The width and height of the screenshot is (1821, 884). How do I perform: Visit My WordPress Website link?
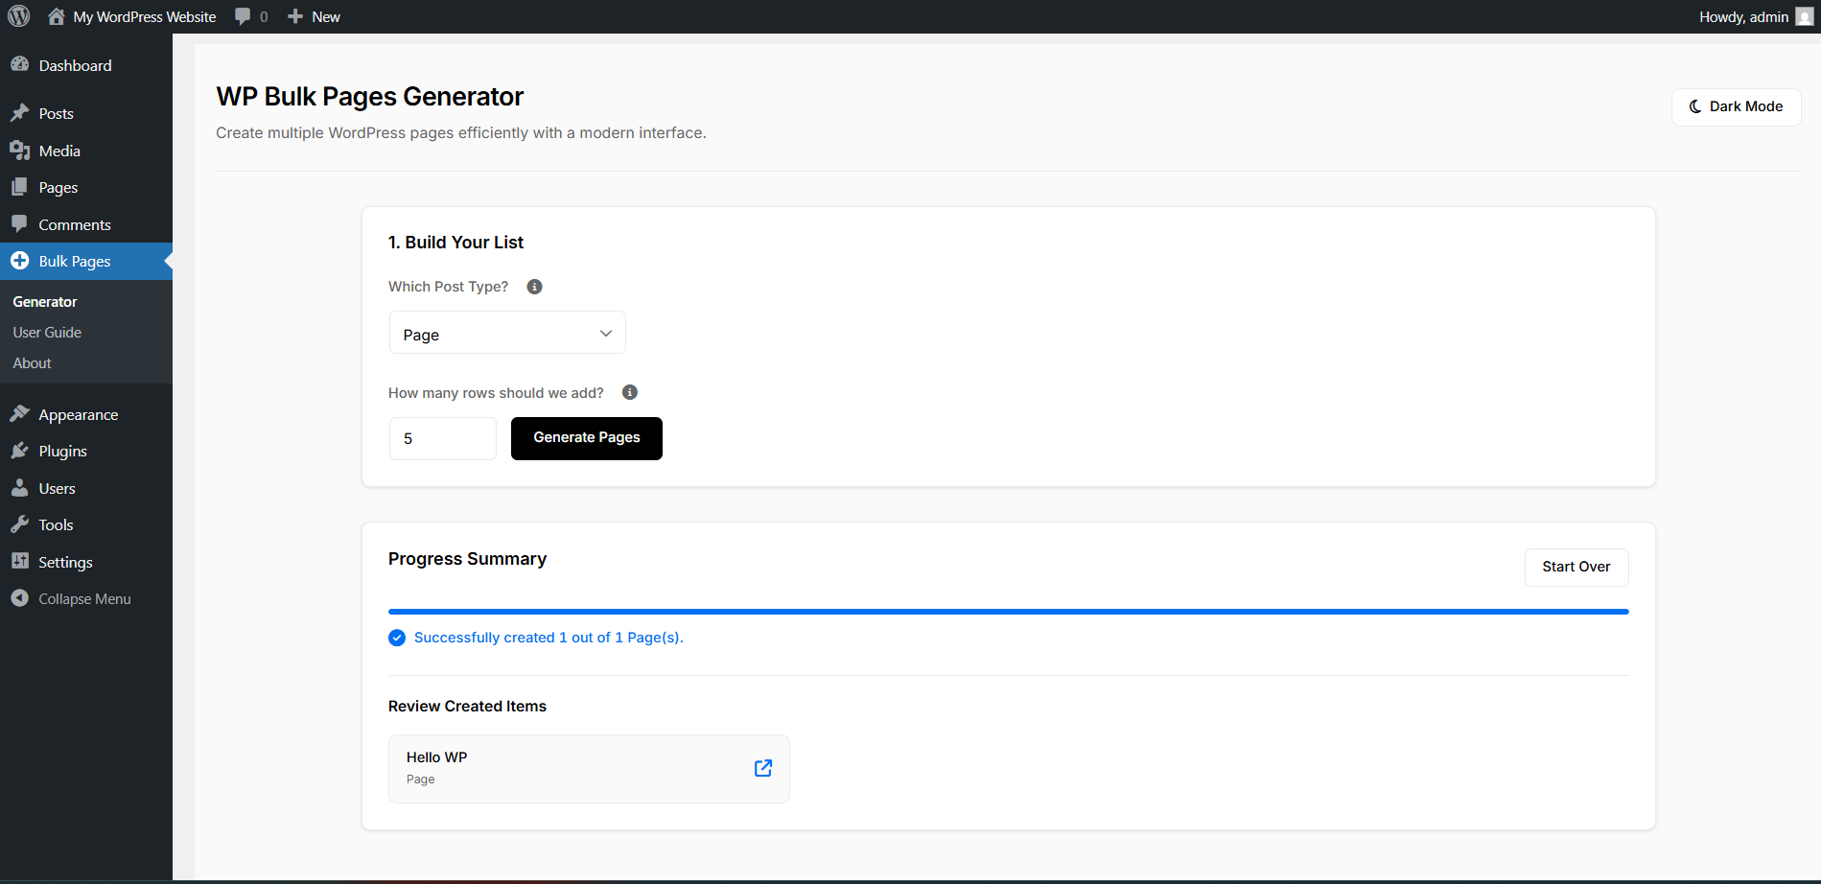pos(145,16)
